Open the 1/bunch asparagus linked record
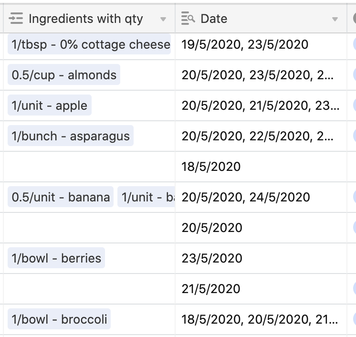Viewport: 356px width, 337px height. (x=71, y=136)
